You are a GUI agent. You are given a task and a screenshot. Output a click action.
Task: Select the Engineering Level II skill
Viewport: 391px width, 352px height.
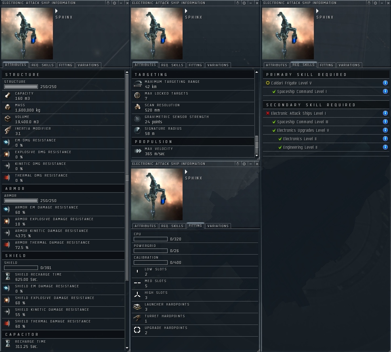pyautogui.click(x=300, y=148)
